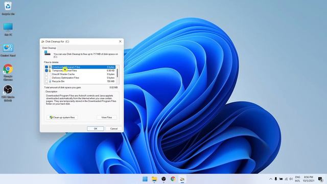Click the battery tray icon
The width and height of the screenshot is (327, 184).
281,179
